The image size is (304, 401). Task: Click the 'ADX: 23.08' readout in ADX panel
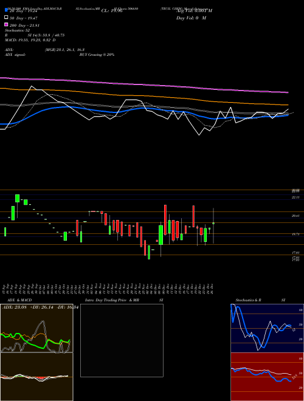(15, 307)
